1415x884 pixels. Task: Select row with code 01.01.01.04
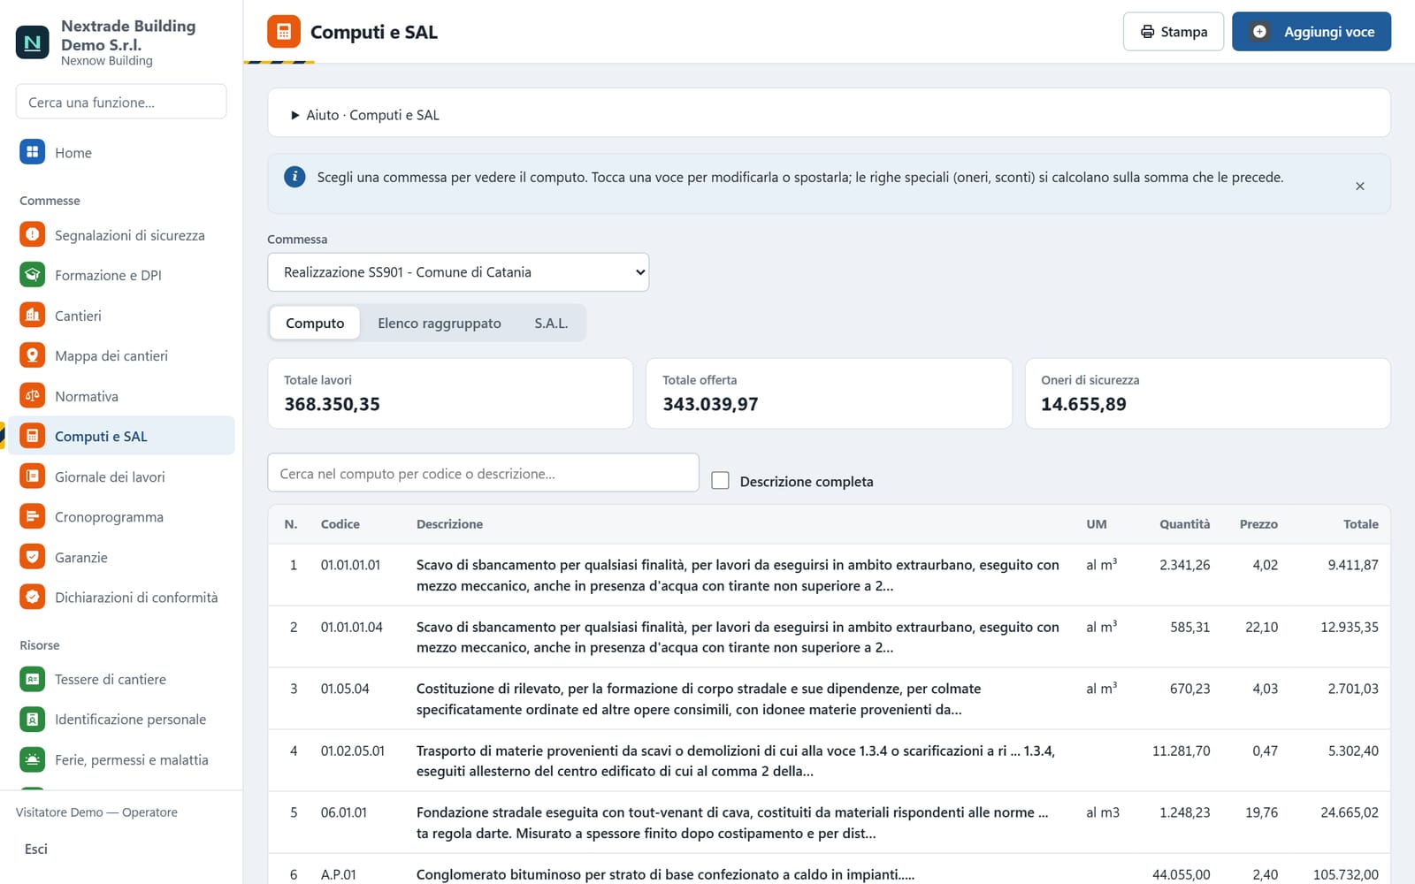click(x=829, y=636)
